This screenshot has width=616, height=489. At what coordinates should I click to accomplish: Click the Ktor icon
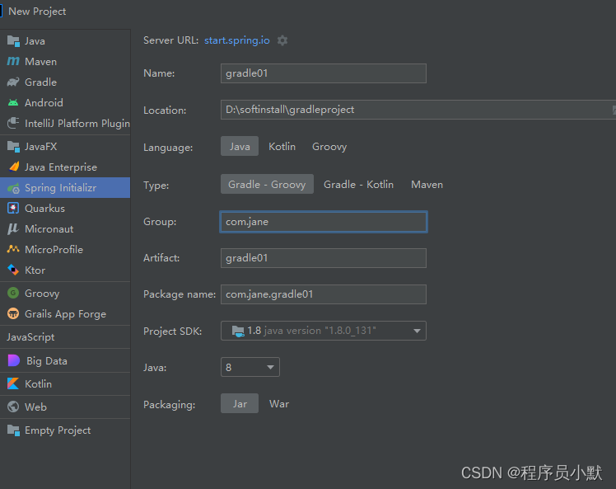[13, 270]
